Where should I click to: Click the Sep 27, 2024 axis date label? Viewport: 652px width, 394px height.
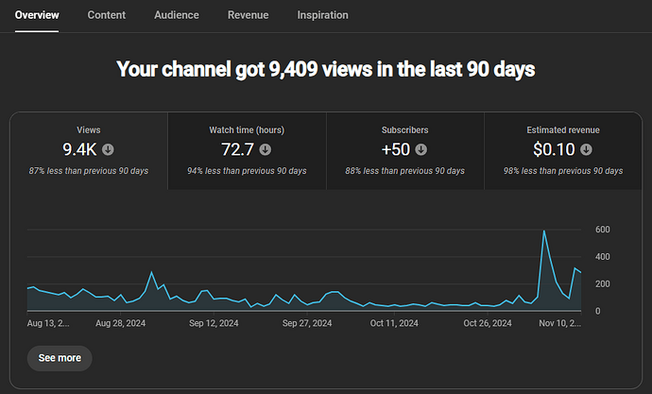pyautogui.click(x=307, y=323)
